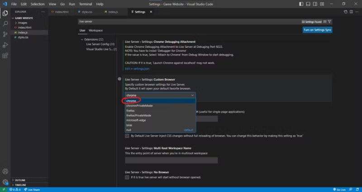This screenshot has height=192, width=362.
Task: Choose firefox:PrivateMode from the dropdown list
Action: 161,115
